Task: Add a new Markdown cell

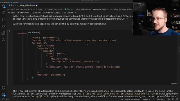Action: (x=23, y=13)
